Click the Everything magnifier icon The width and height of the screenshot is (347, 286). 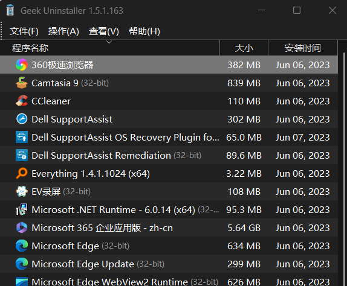(x=22, y=173)
